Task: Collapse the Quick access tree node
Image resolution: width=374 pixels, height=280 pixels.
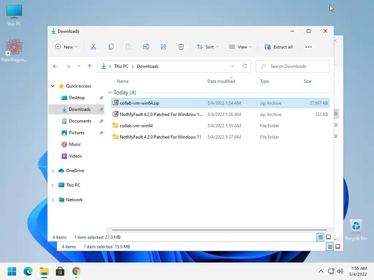Action: pos(53,86)
